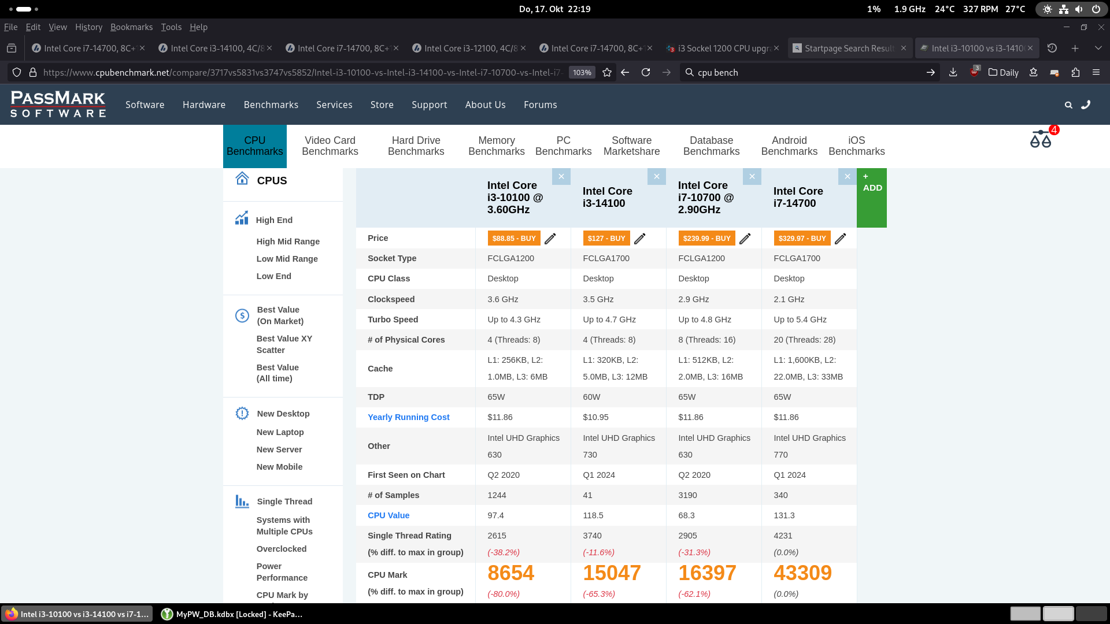Click the Firefox taskbar entry
The image size is (1110, 624).
[x=77, y=614]
